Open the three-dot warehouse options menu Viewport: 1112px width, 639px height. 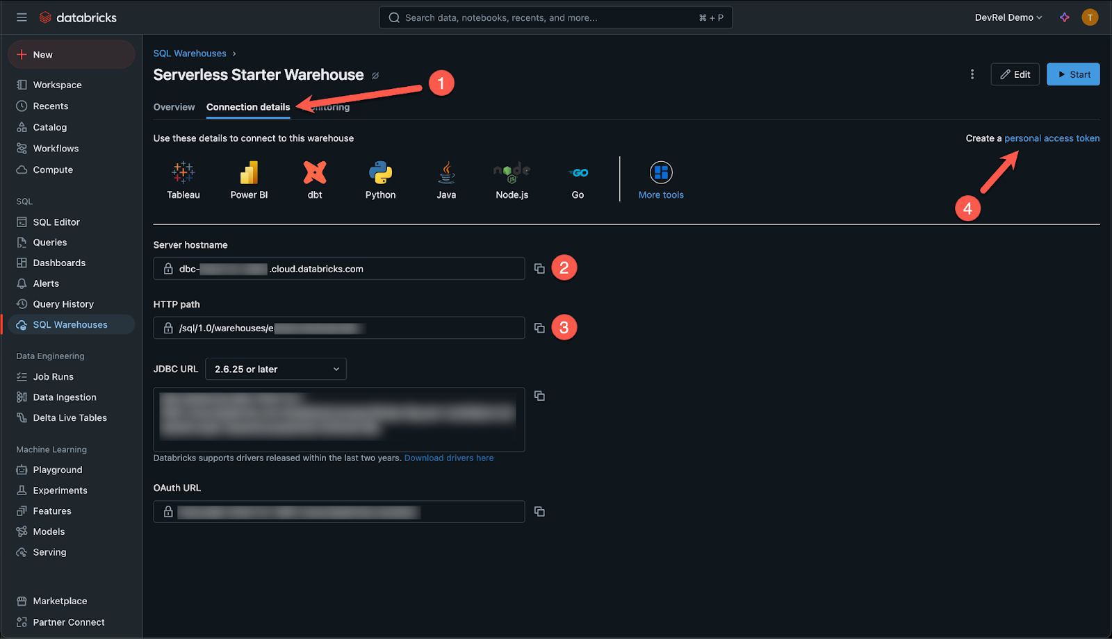(972, 74)
